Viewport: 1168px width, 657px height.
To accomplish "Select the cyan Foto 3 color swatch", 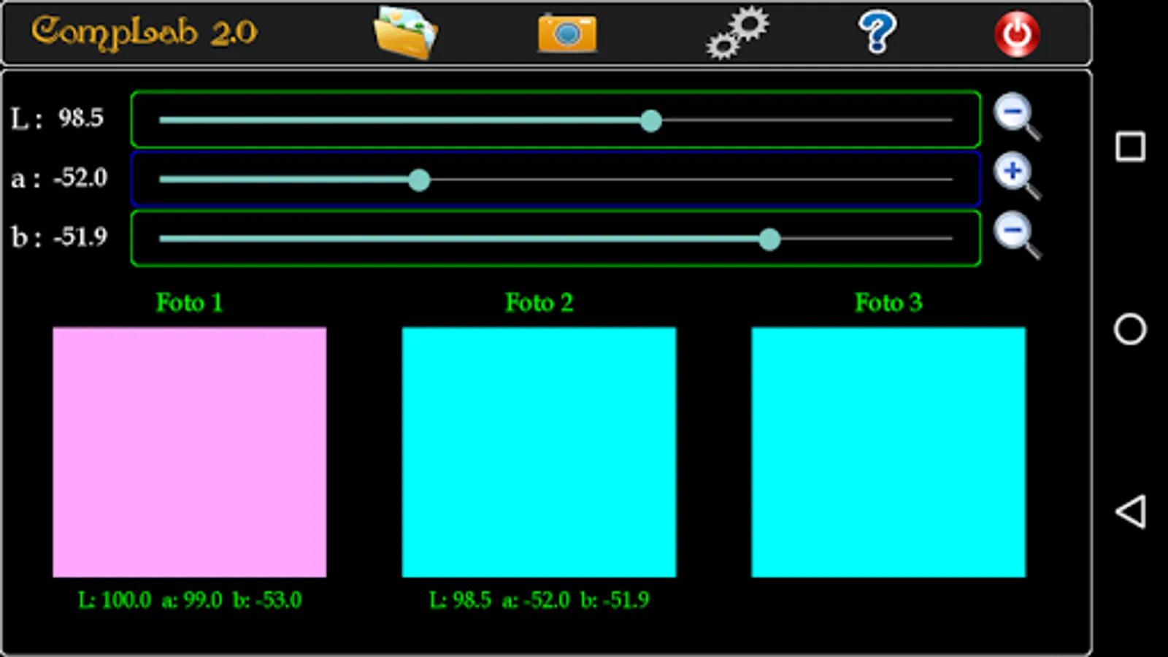I will tap(888, 452).
